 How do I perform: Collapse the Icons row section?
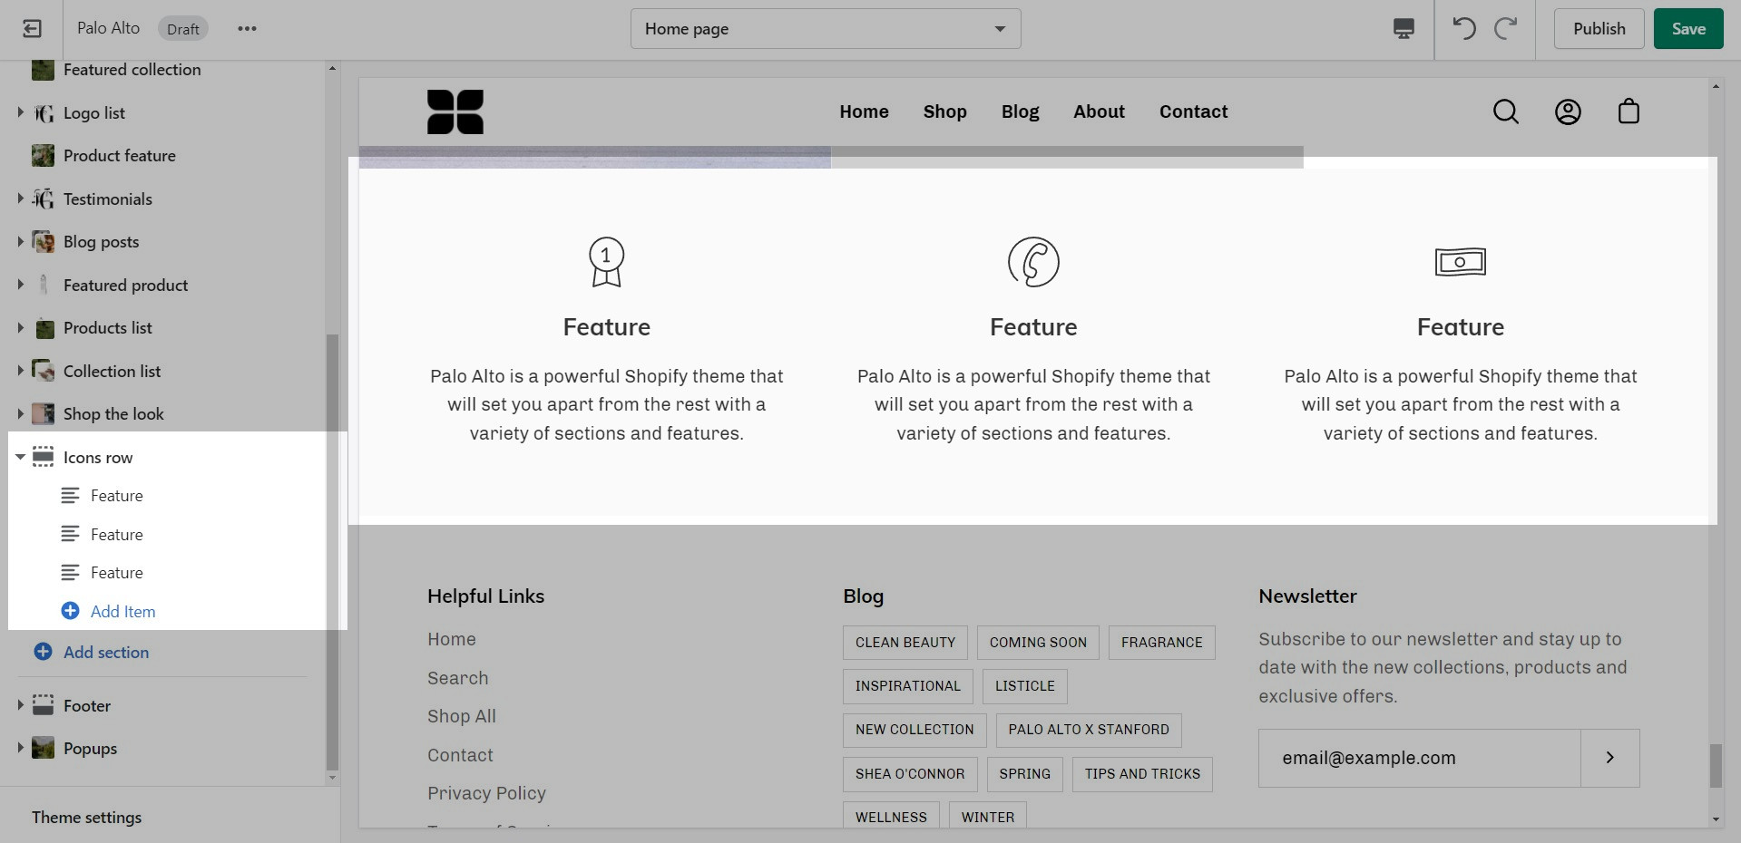coord(20,457)
